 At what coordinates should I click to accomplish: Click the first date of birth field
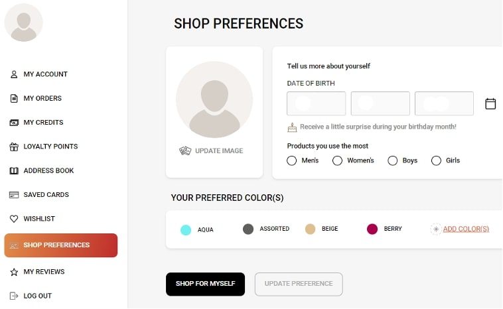click(316, 104)
